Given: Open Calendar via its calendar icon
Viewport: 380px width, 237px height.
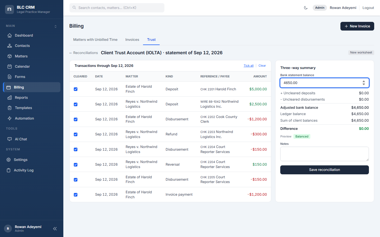Looking at the screenshot, I should click(x=9, y=67).
